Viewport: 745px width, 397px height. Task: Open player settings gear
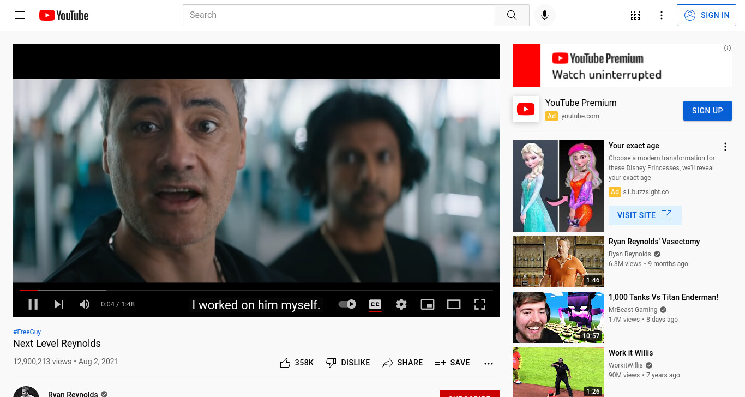pos(401,304)
